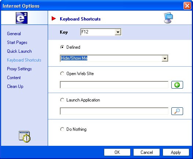The width and height of the screenshot is (193, 159).
Task: Browse for an application with the magnifier icon
Action: [177, 111]
